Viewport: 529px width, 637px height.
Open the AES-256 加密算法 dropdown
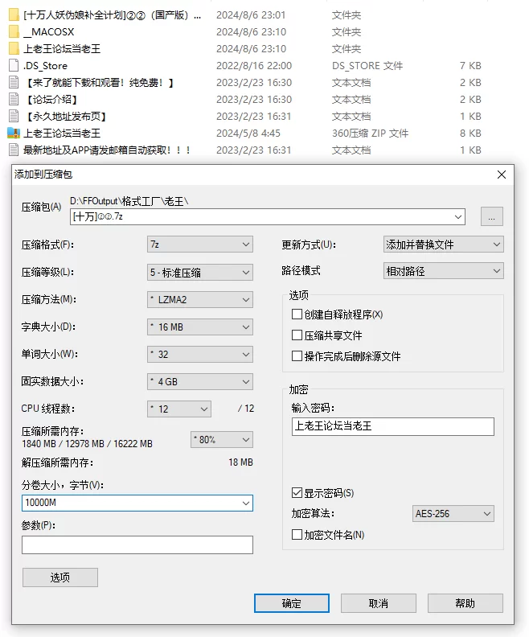pyautogui.click(x=453, y=513)
